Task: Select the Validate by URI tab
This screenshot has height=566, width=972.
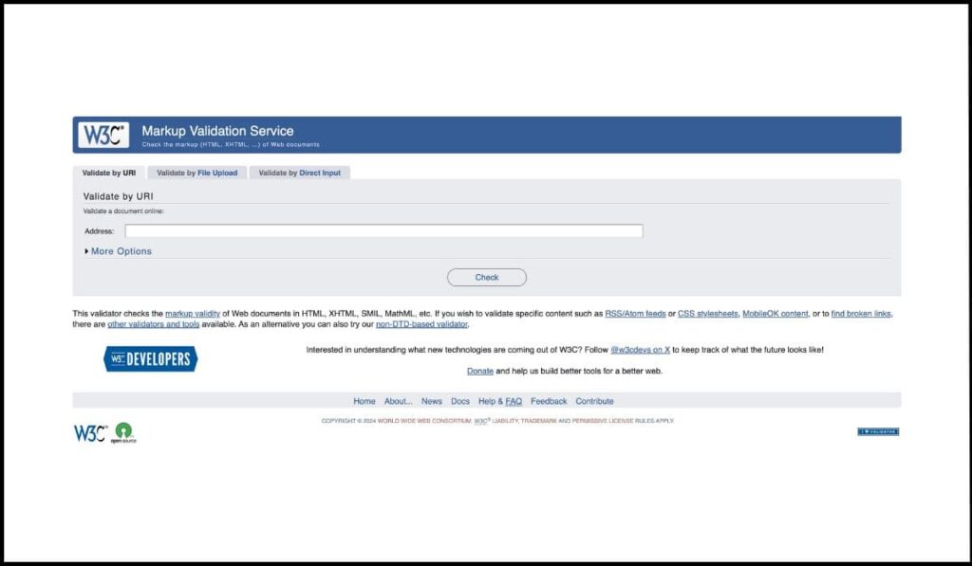Action: point(108,173)
